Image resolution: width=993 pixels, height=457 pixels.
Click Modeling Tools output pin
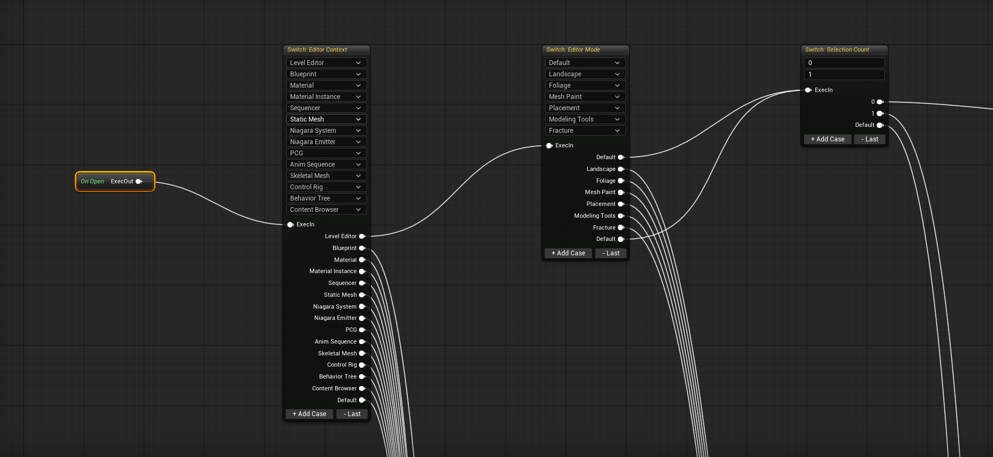[621, 216]
